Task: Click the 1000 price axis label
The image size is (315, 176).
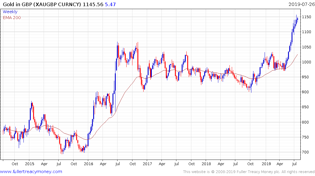Action: pos(307,62)
